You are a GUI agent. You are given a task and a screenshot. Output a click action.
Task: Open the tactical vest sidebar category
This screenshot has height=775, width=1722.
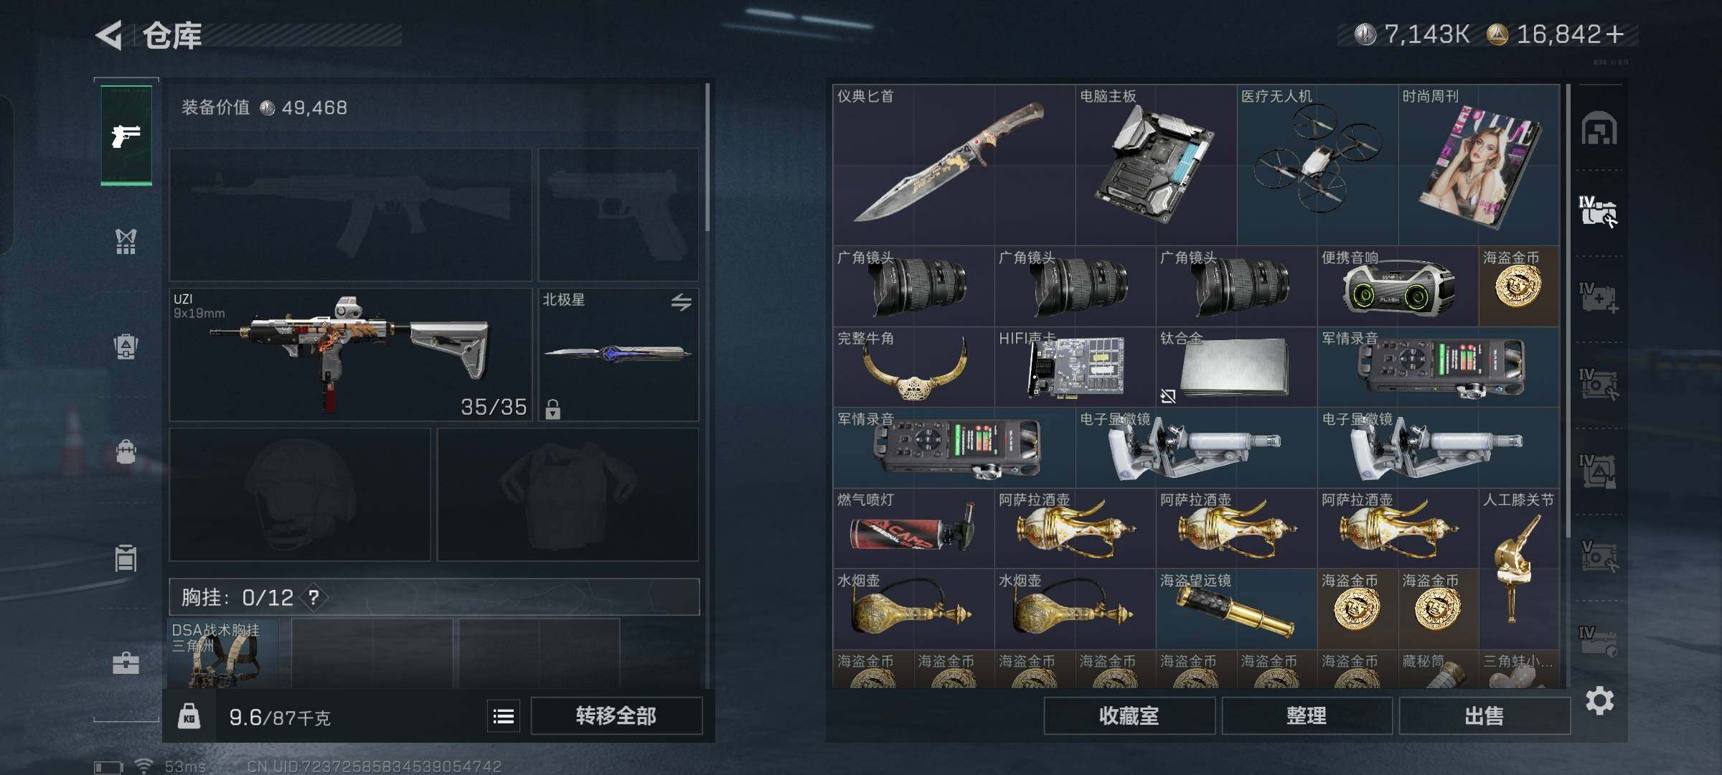click(126, 242)
